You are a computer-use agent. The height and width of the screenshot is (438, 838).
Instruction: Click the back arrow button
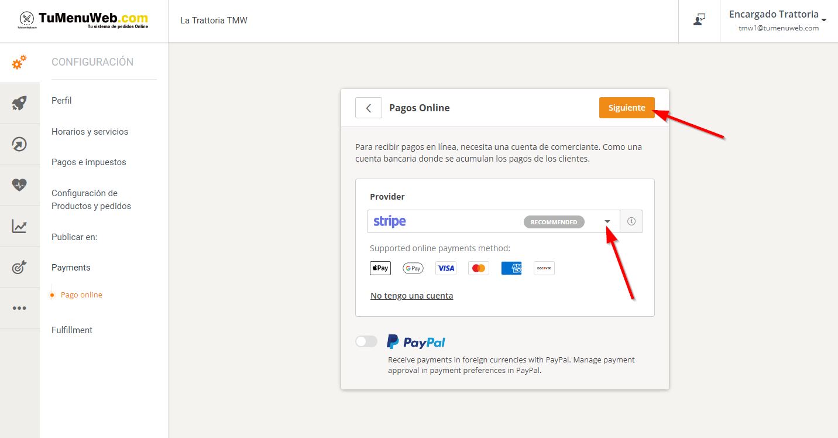(x=368, y=108)
